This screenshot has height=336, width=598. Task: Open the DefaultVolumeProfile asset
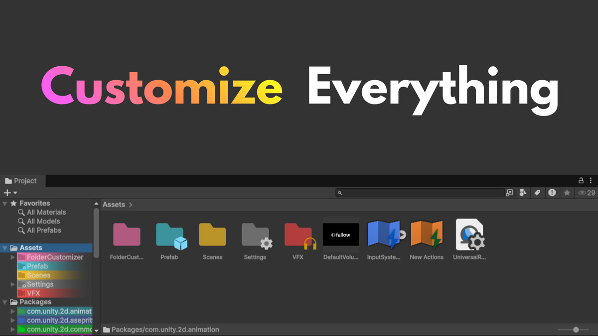pos(341,234)
